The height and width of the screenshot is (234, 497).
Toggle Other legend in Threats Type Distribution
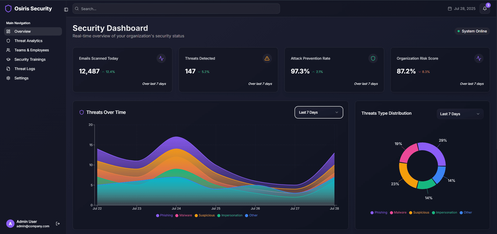466,212
